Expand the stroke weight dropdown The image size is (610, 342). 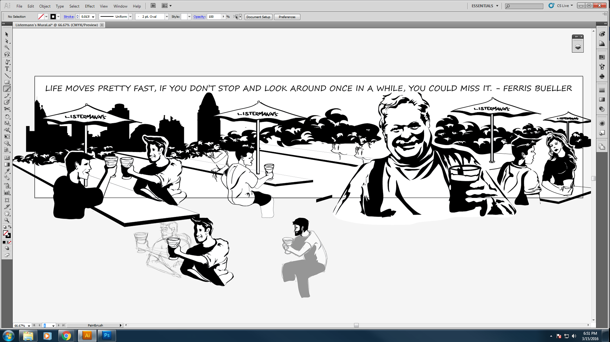point(93,17)
